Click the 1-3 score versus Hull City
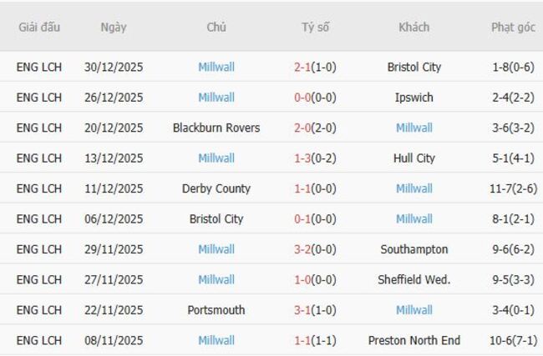The image size is (543, 356). 306,158
